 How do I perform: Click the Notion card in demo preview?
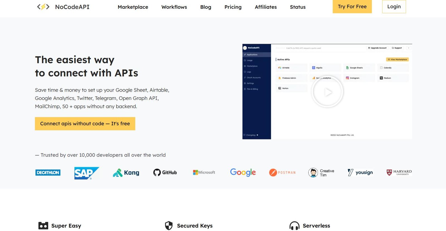291,88
